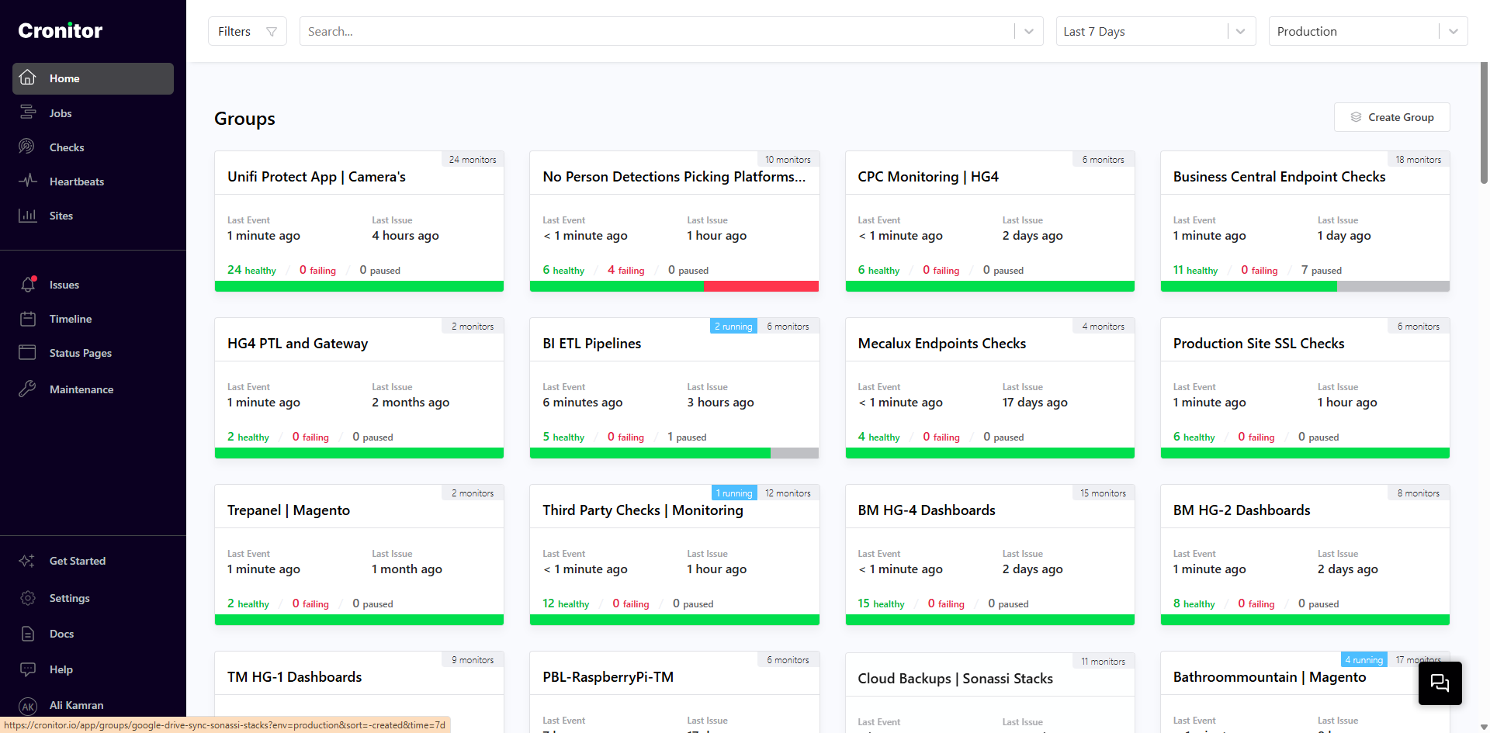Viewport: 1490px width, 733px height.
Task: Open the chat support widget
Action: 1440,683
